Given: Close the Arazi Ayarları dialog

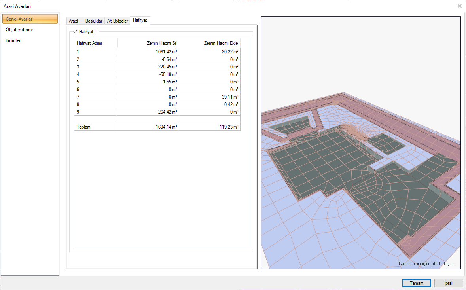Looking at the screenshot, I should [459, 6].
